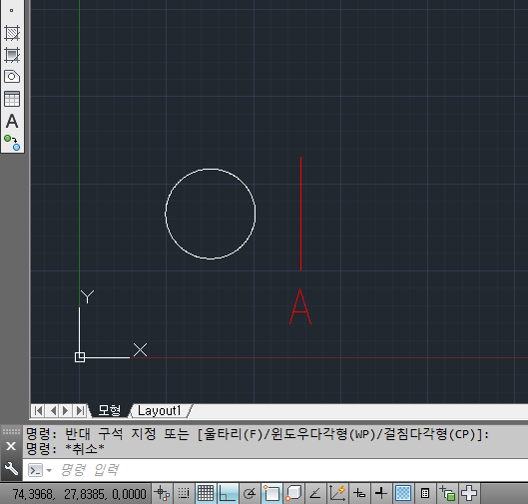
Task: Grab the command line drag handle
Action: [11, 431]
